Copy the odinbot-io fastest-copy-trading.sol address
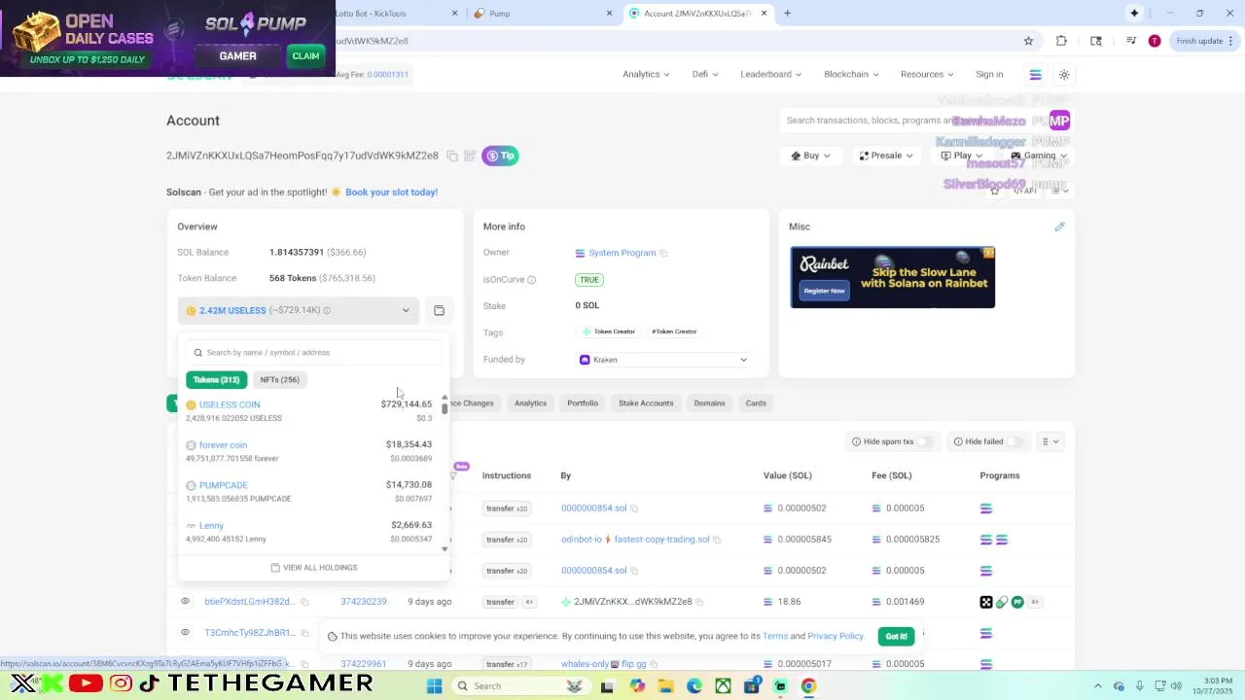Screen dimensions: 1245x700 (718, 540)
